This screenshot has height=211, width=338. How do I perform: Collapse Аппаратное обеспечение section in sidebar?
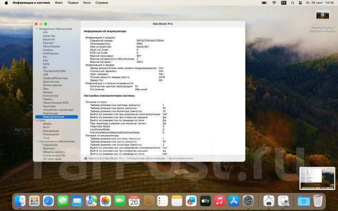click(x=37, y=29)
